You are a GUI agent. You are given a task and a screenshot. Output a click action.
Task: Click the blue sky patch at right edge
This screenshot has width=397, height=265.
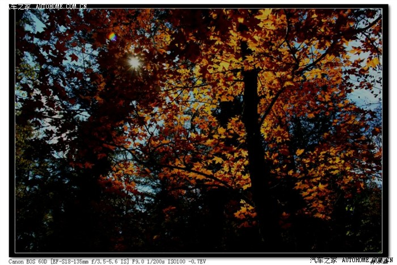point(366,96)
